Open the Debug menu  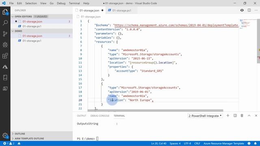pos(61,3)
